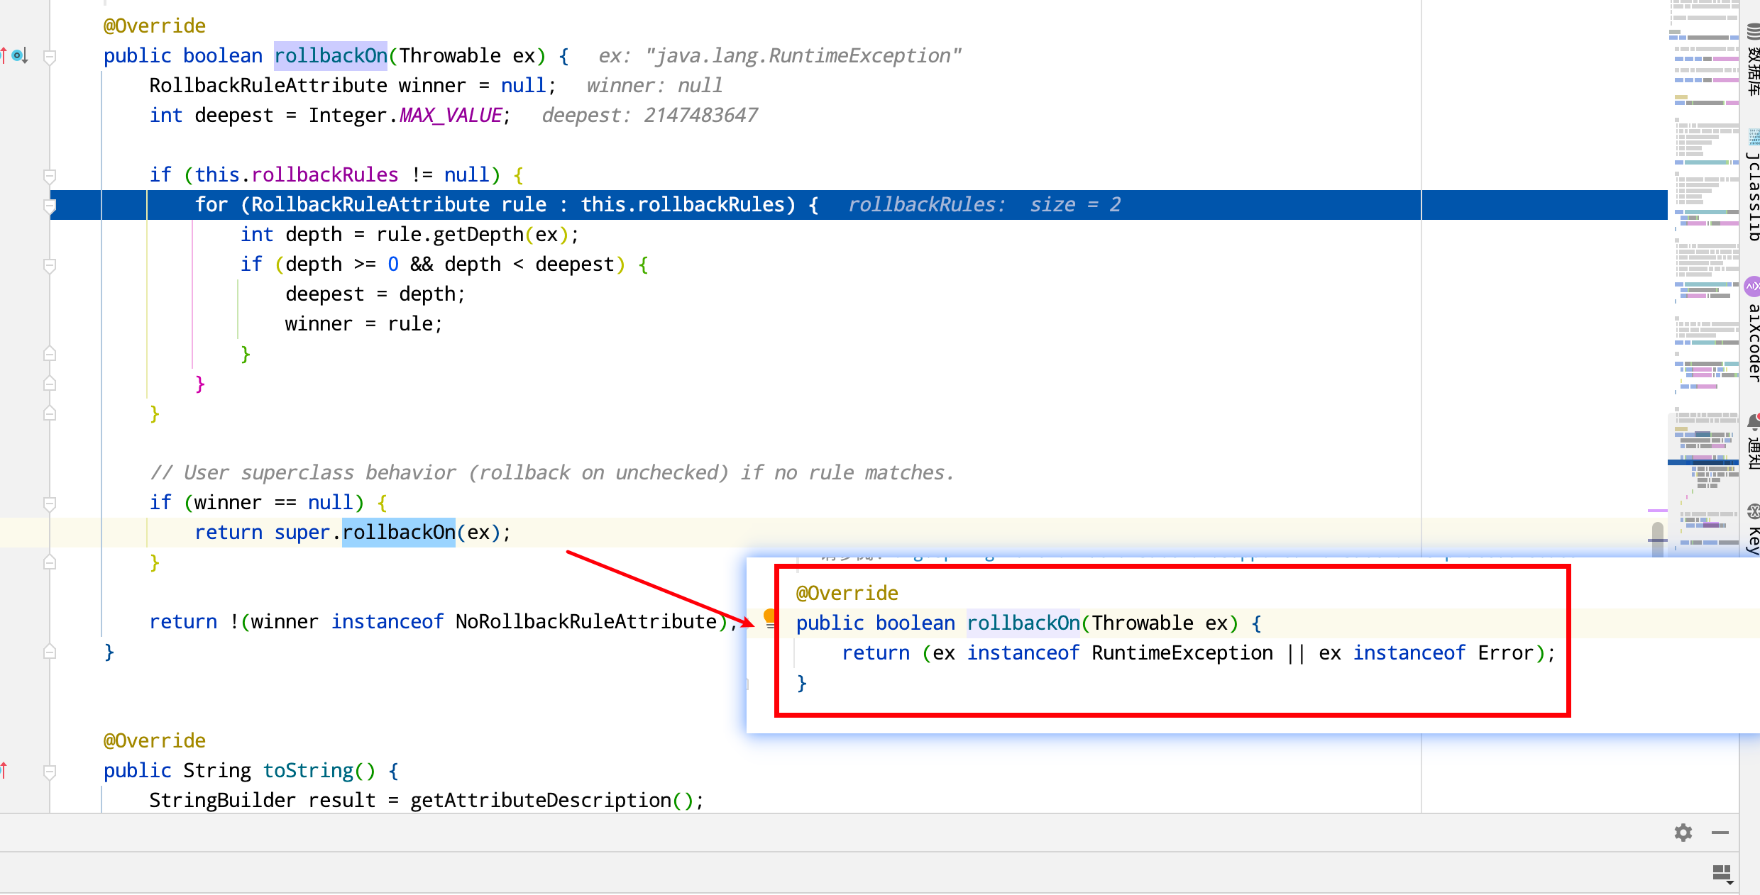Click the toString method name
Viewport: 1760px width, 895px height.
pyautogui.click(x=308, y=770)
